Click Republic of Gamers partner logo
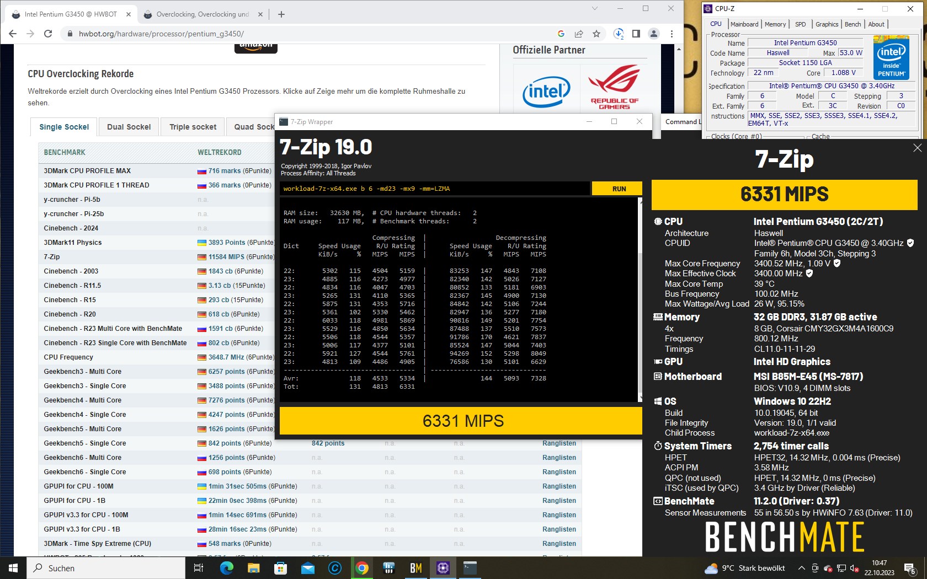Screen dimensions: 927x579 pos(614,87)
